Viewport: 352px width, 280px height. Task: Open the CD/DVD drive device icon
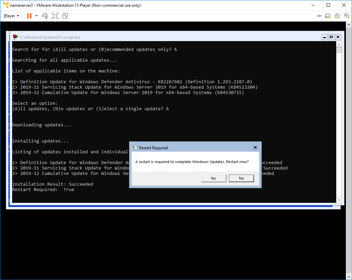[x=337, y=16]
